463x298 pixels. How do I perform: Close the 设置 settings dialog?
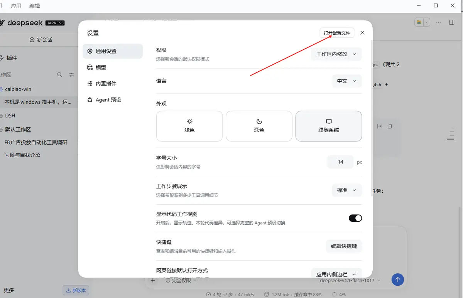[x=362, y=33]
